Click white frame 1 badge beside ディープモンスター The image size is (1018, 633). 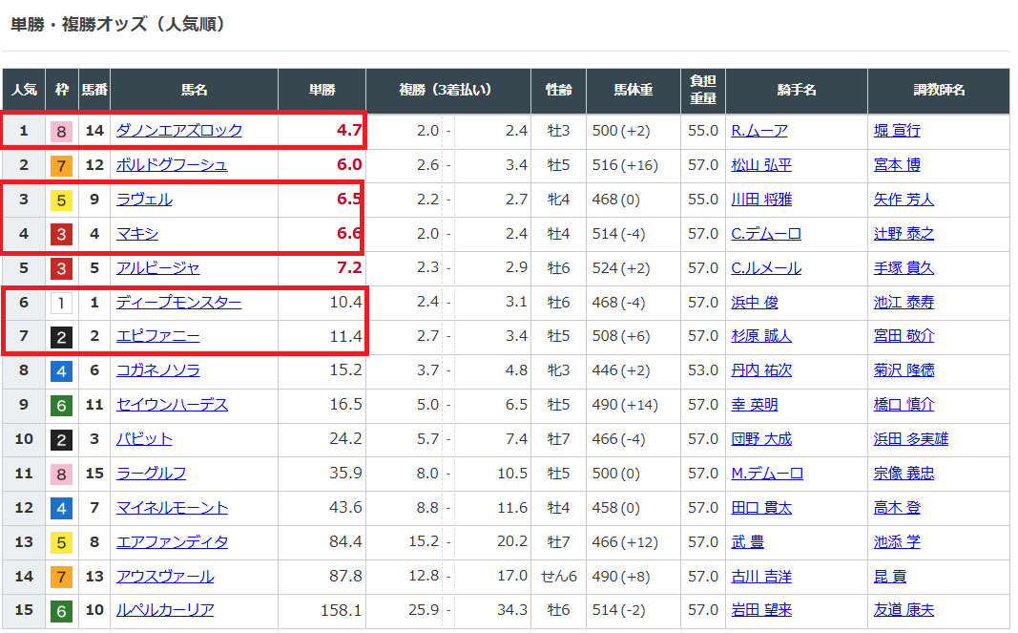point(61,303)
